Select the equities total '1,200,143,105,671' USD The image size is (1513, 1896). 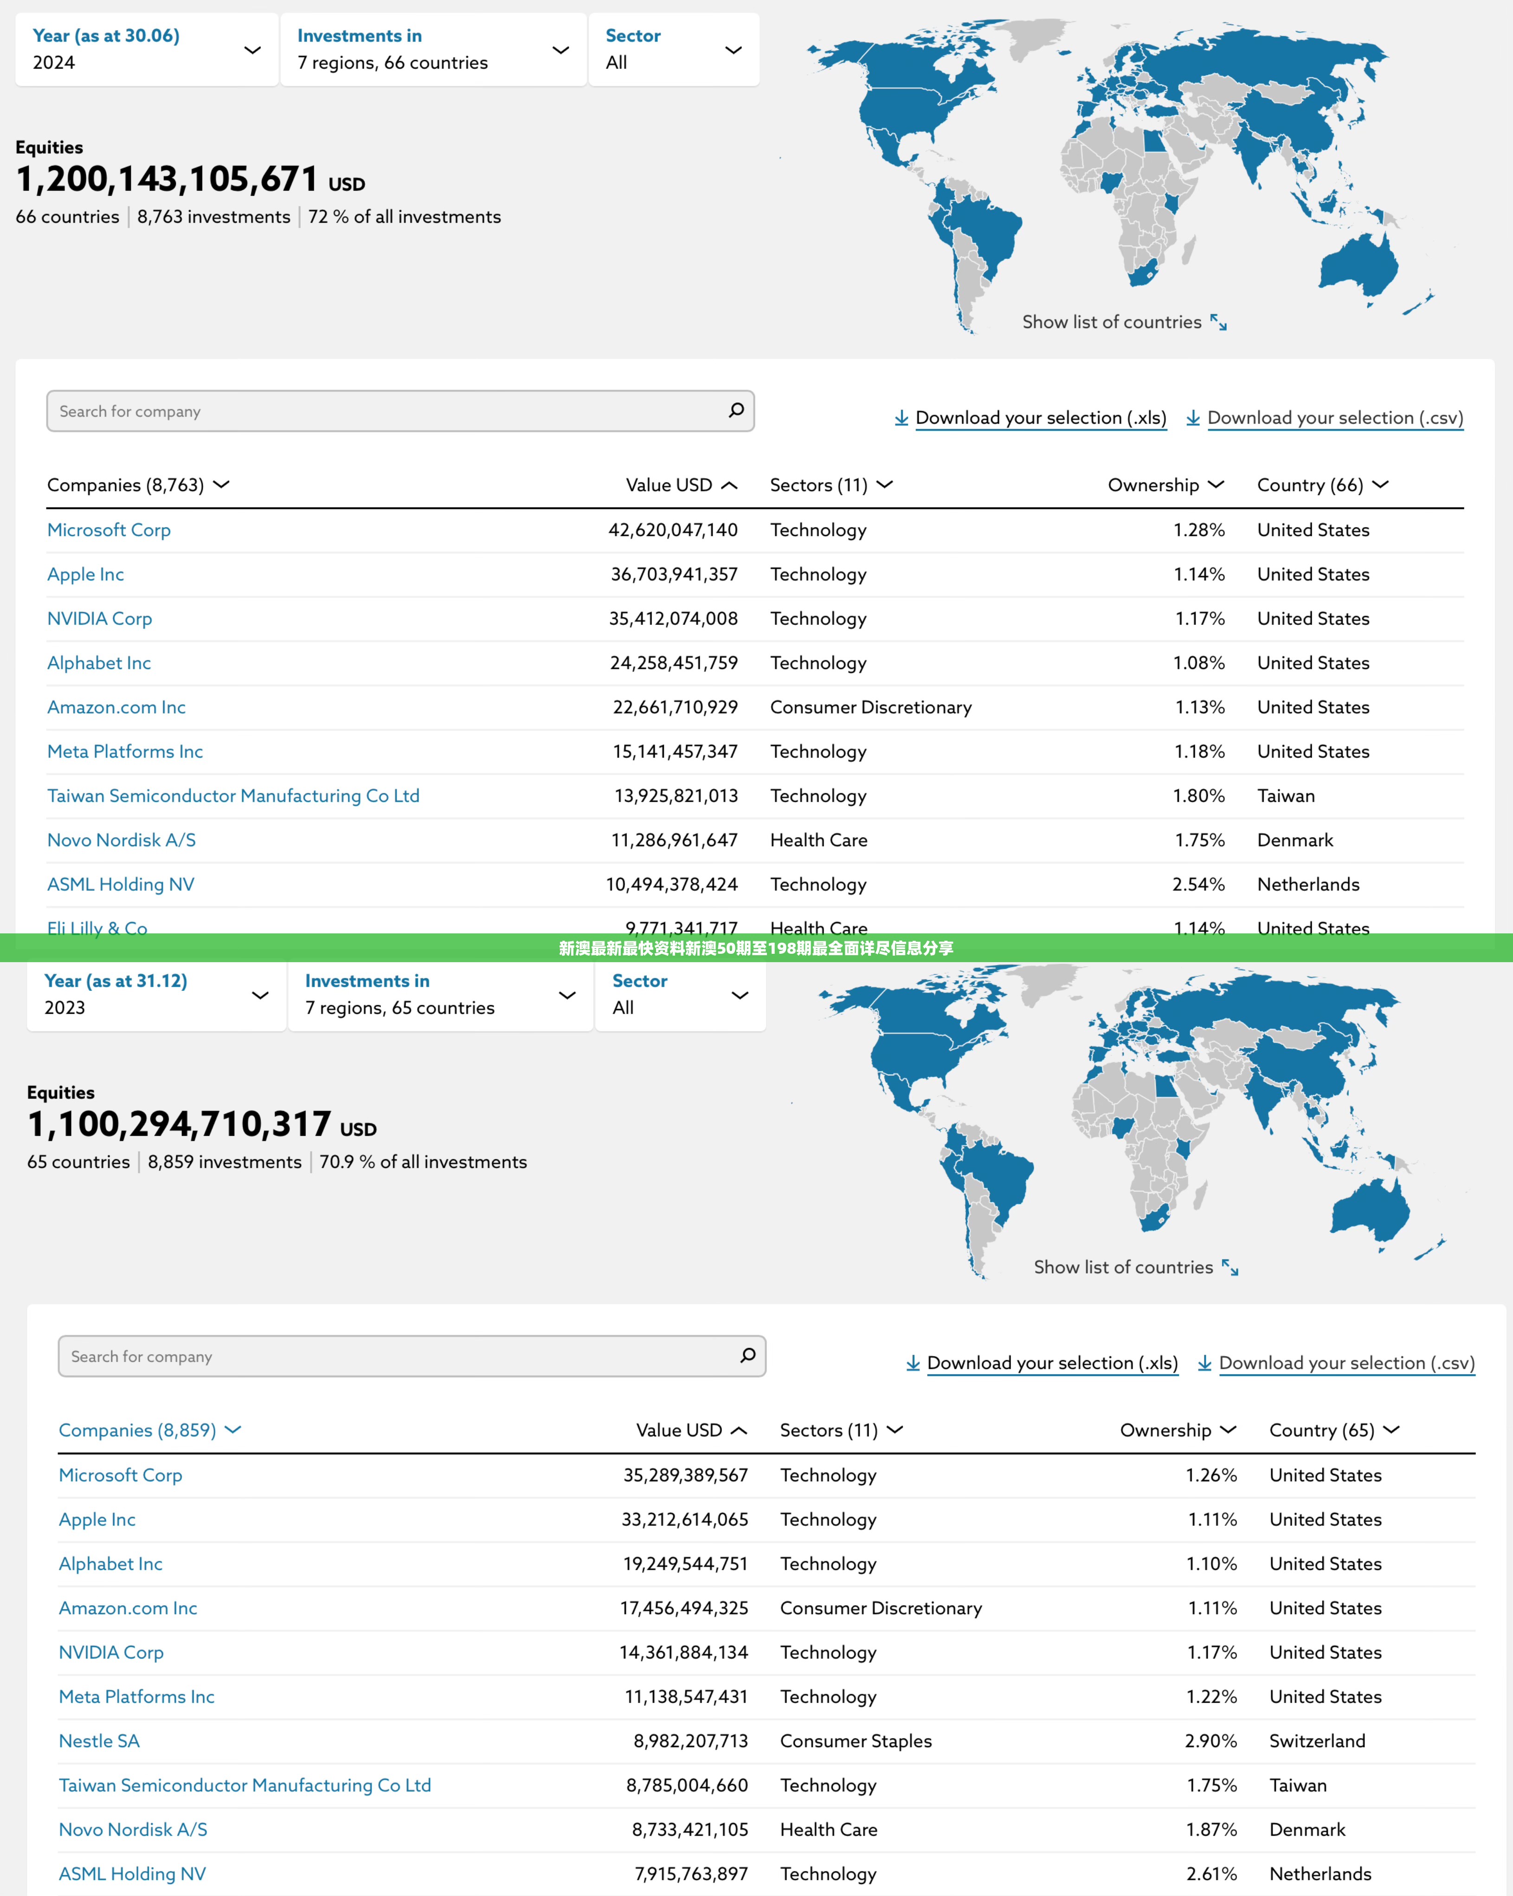pos(167,180)
